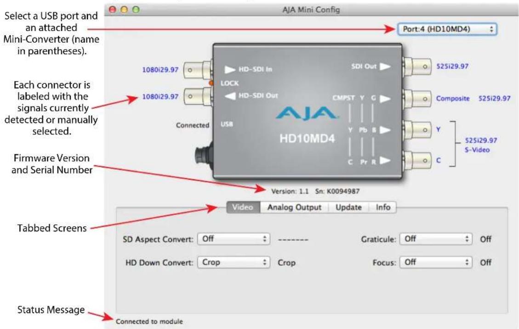This screenshot has width=519, height=329.
Task: Switch to the Analog Output tab
Action: click(x=294, y=207)
